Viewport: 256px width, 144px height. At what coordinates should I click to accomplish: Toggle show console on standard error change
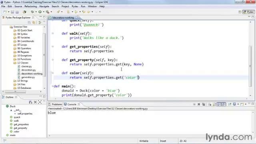[224, 104]
